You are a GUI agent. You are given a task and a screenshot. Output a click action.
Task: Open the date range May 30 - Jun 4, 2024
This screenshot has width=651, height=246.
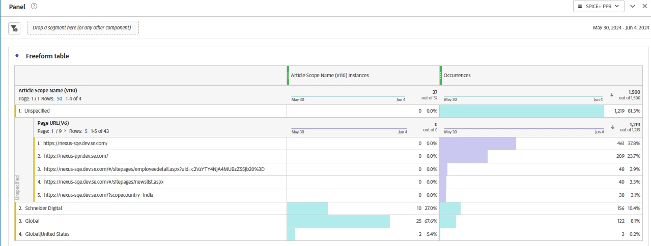pos(620,28)
